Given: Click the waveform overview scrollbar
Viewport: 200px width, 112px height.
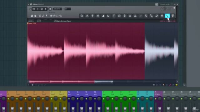Looking at the screenshot, I should tap(103, 82).
